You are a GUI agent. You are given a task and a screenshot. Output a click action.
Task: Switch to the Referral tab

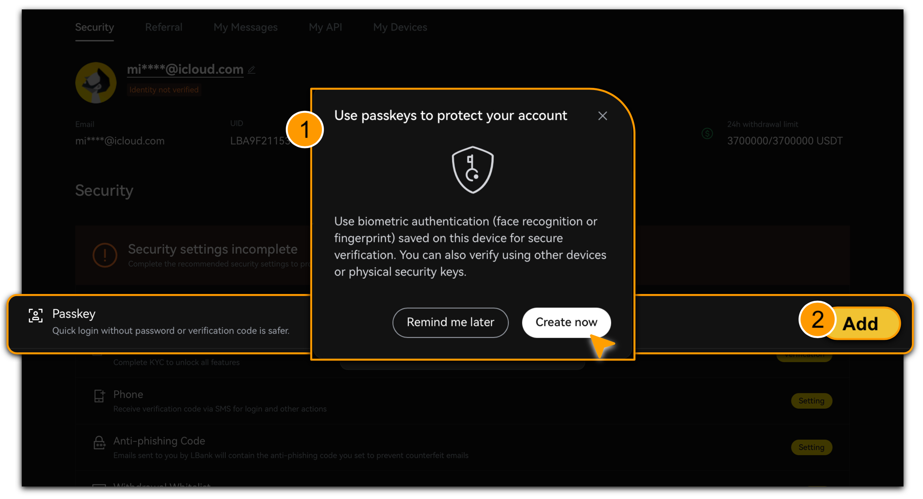click(x=164, y=27)
